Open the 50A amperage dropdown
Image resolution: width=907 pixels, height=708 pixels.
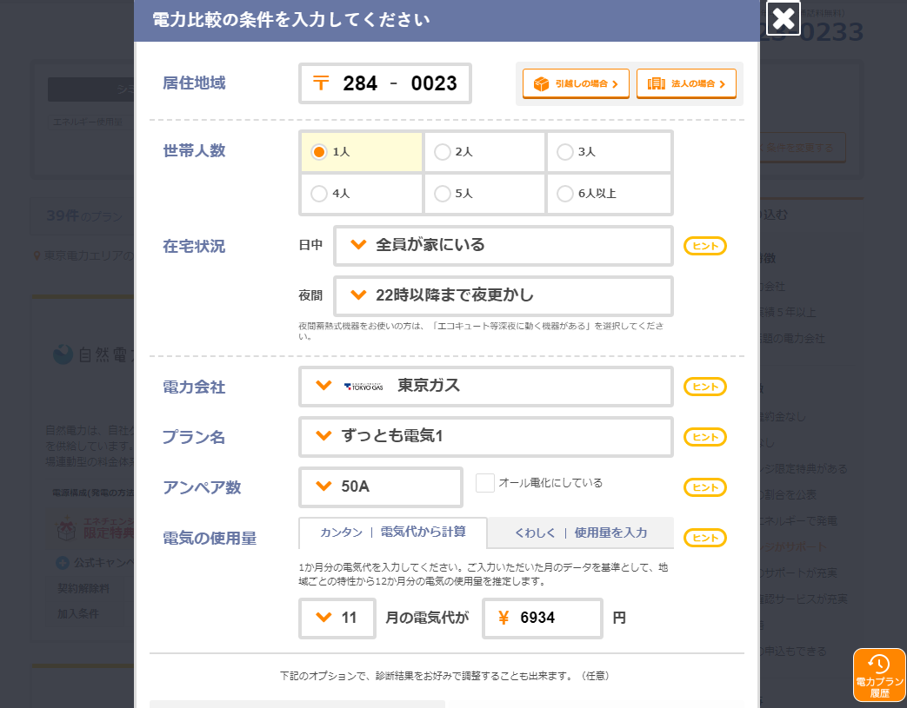381,486
